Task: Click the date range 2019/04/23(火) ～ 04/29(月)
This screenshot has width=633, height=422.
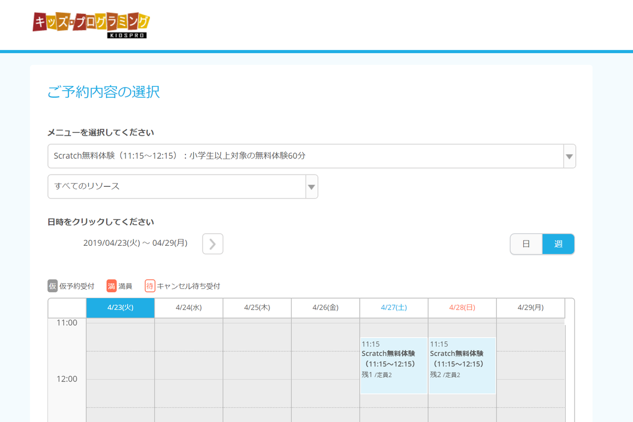Action: 135,243
